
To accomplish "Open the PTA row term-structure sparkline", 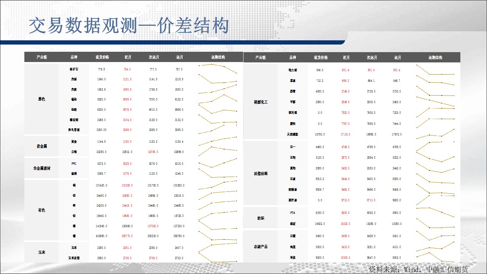I will pyautogui.click(x=435, y=212).
